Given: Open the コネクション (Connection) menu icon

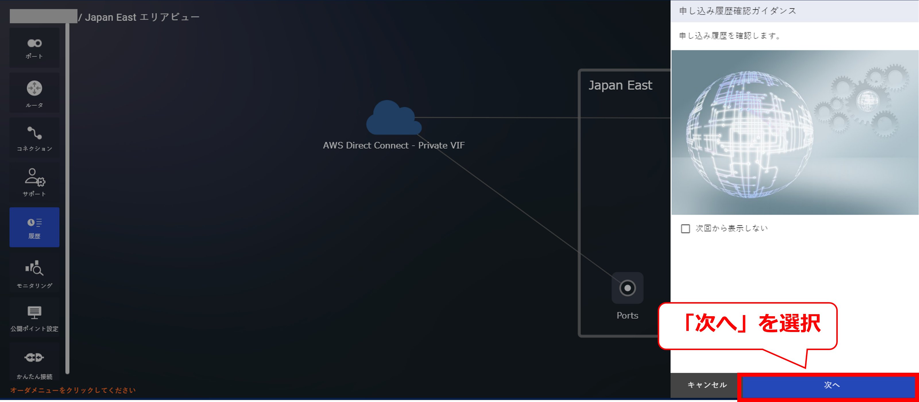Looking at the screenshot, I should [x=34, y=138].
